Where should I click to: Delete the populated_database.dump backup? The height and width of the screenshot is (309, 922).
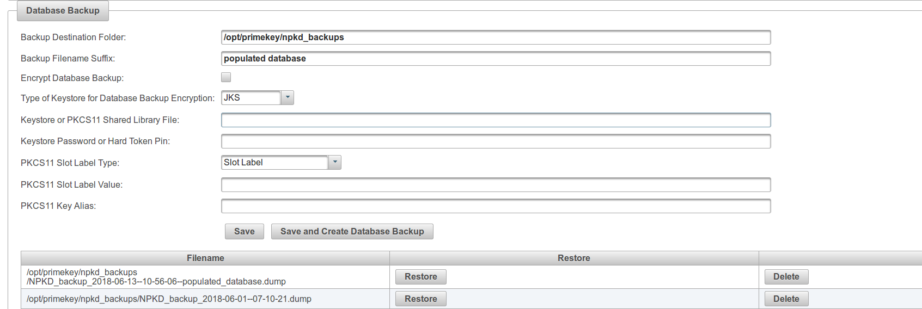point(786,277)
